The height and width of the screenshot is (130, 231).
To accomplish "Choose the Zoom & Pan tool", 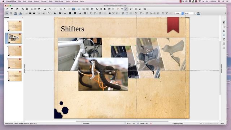I will 11,13.
